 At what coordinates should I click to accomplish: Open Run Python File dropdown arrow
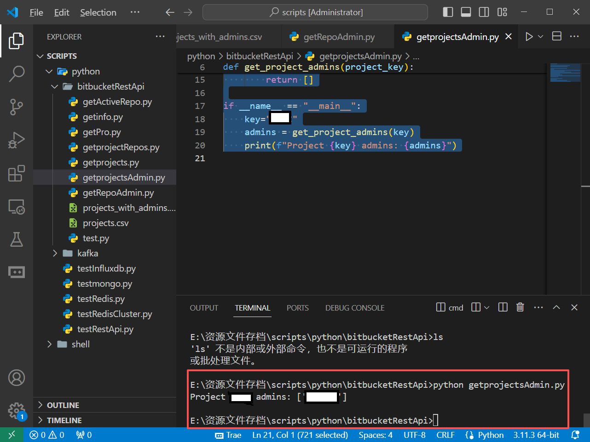[x=541, y=37]
